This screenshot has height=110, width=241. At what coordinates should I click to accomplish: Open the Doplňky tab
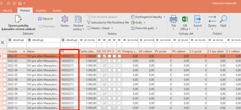coord(41,11)
